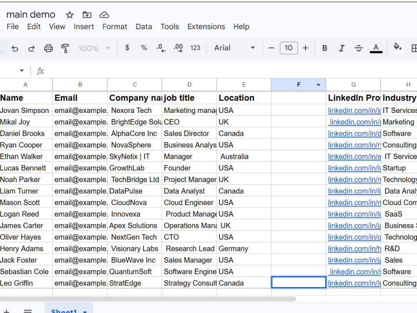Screen dimensions: 417x313
Task: Select column A header
Action: coord(26,85)
